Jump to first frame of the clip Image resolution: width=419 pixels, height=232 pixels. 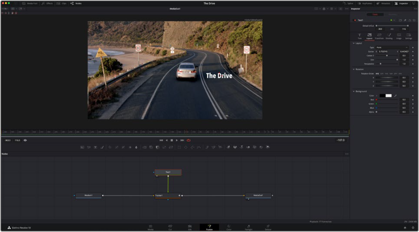(x=161, y=140)
